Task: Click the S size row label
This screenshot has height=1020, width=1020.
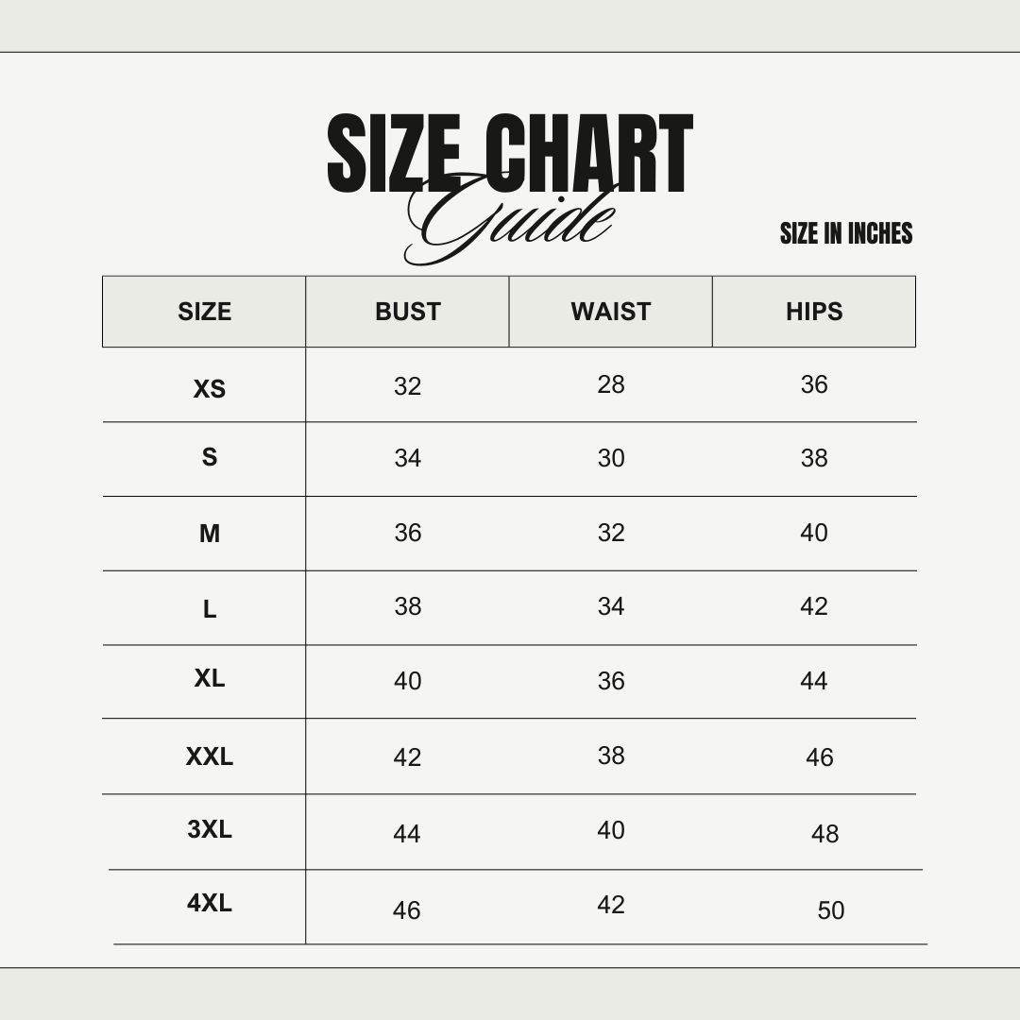Action: (210, 457)
